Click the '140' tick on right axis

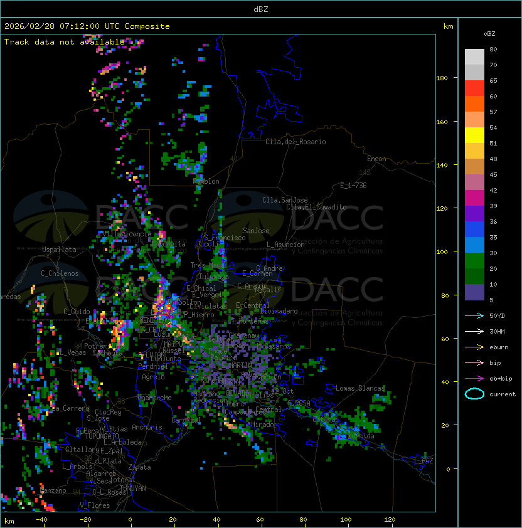[x=442, y=165]
